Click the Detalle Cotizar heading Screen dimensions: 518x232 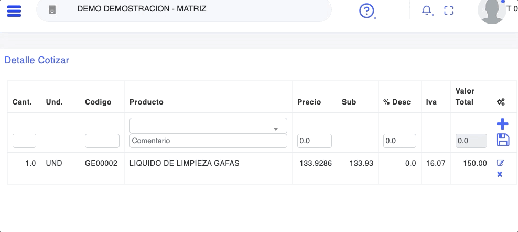coord(37,60)
